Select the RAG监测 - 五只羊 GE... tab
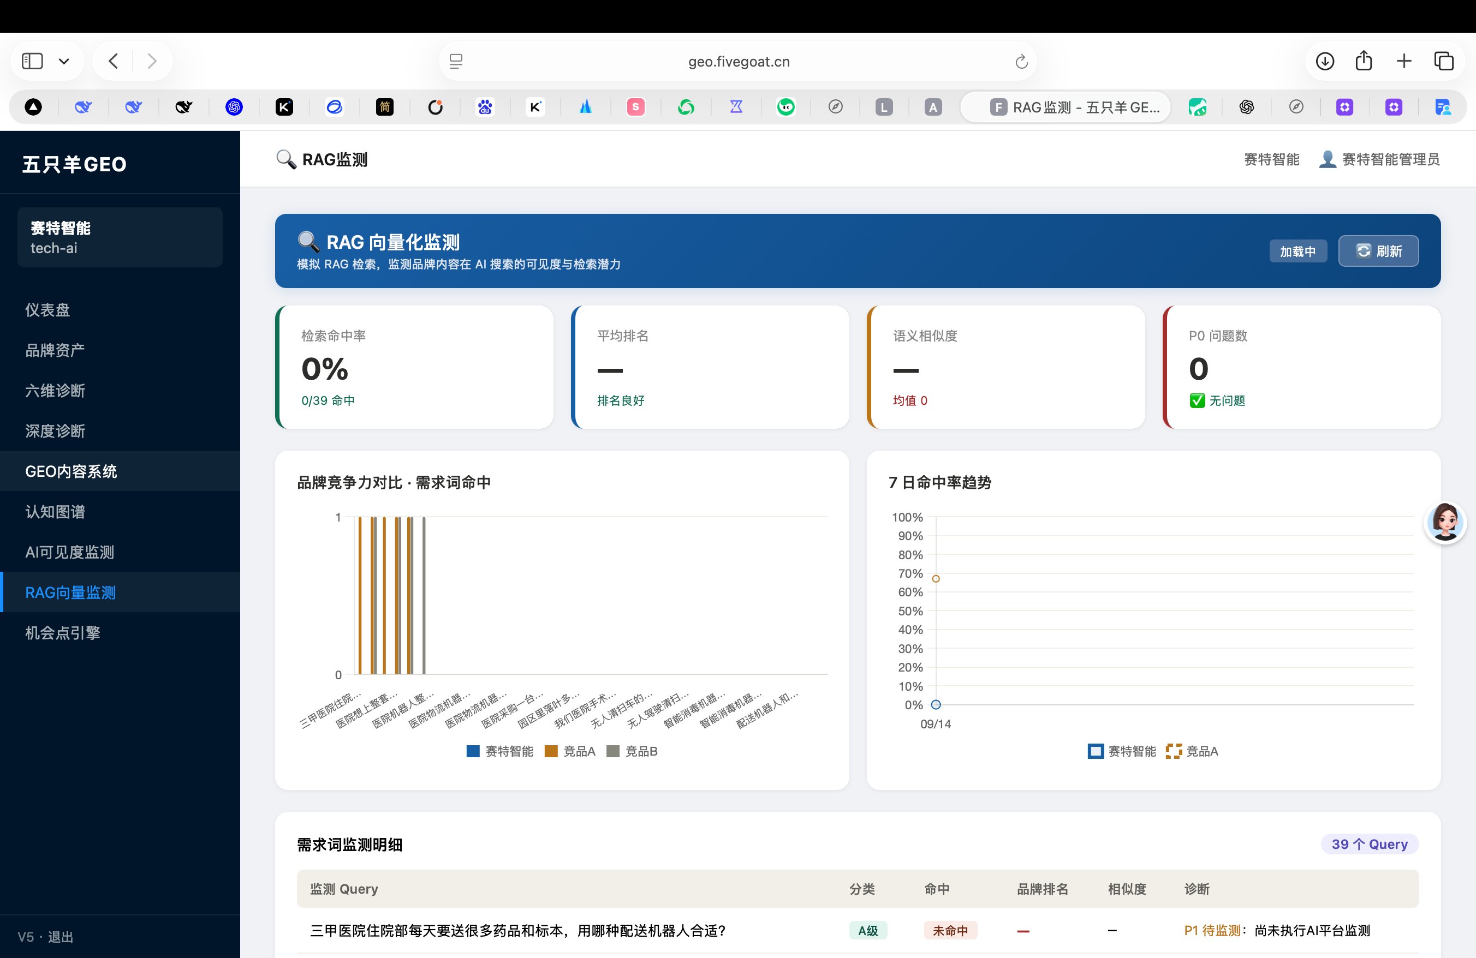The width and height of the screenshot is (1476, 958). [1066, 107]
